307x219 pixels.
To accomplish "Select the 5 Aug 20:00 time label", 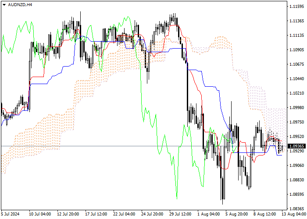I will (x=236, y=214).
